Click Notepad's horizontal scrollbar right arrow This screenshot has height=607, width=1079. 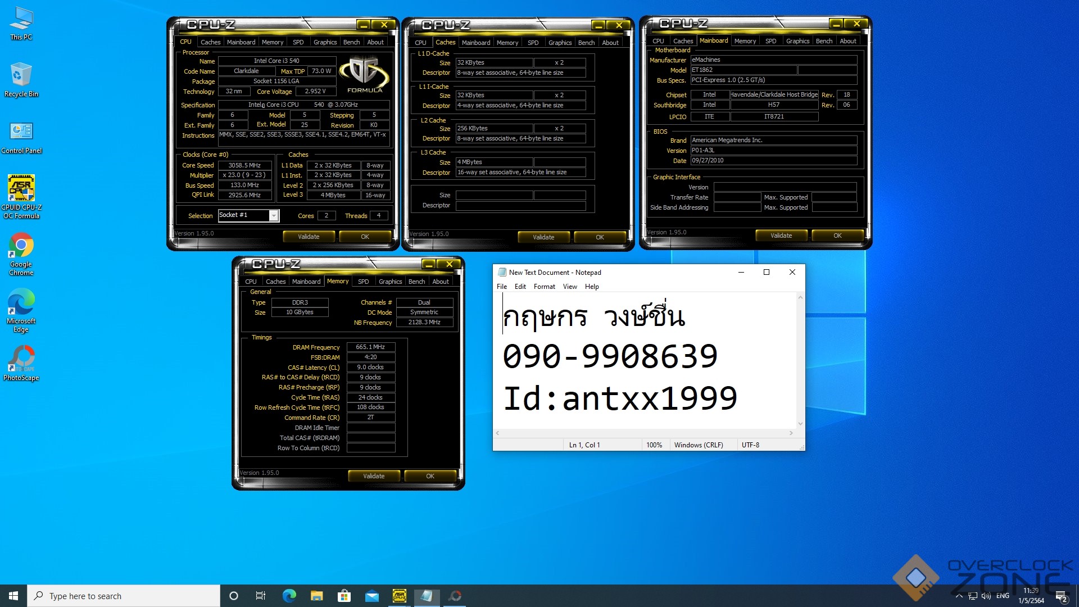click(791, 433)
